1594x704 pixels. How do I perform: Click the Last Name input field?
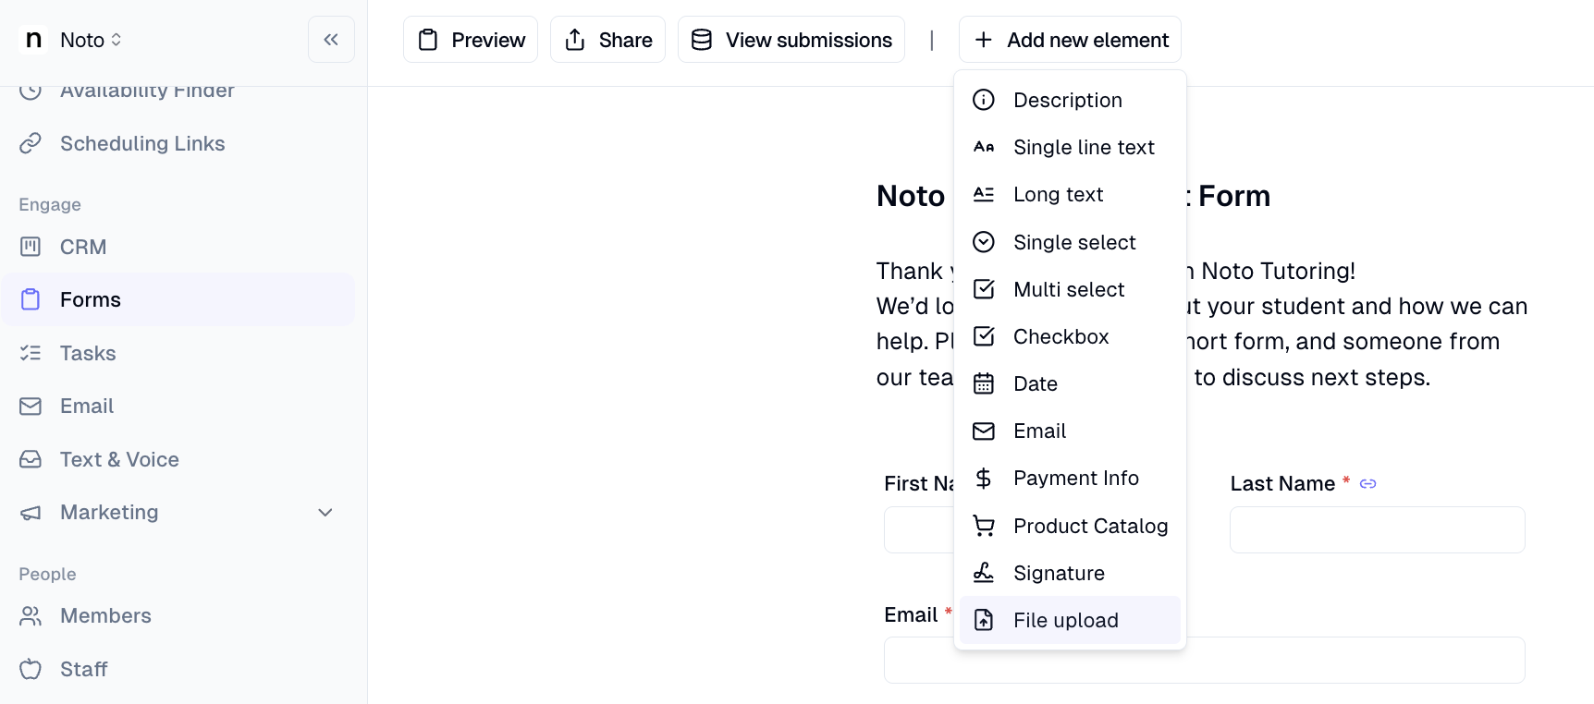[x=1378, y=530]
